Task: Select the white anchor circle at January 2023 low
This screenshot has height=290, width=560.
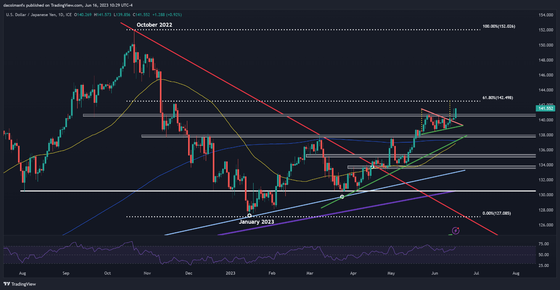Action: [250, 215]
